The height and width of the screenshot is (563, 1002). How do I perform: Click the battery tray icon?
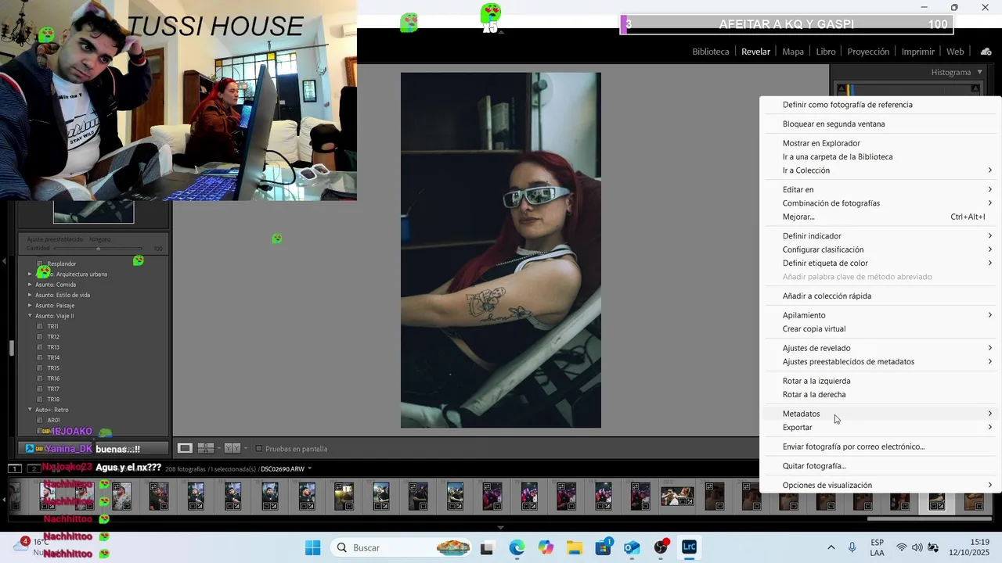[933, 547]
